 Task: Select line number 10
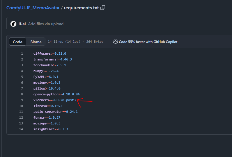coord(21,106)
